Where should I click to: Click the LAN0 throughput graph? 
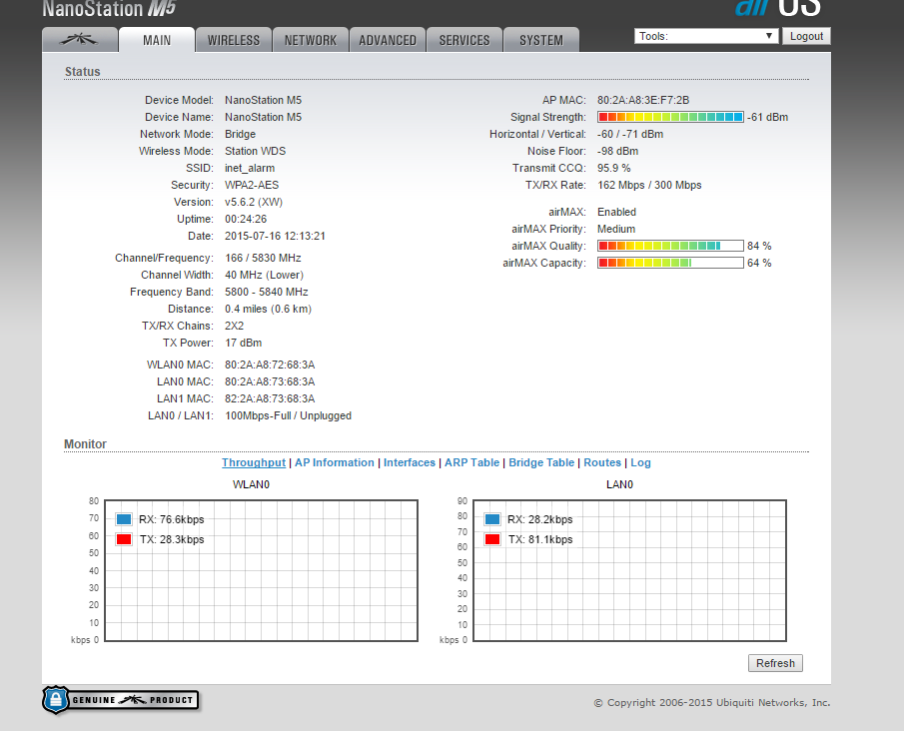(629, 571)
